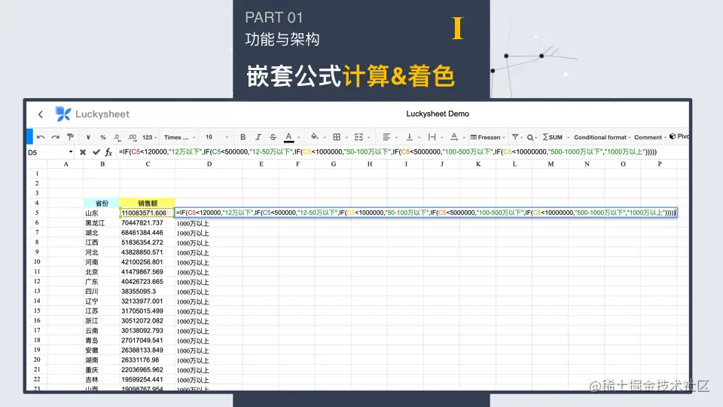Screen dimensions: 723x407
Task: Select cell with value 41479867.569
Action: 148,272
